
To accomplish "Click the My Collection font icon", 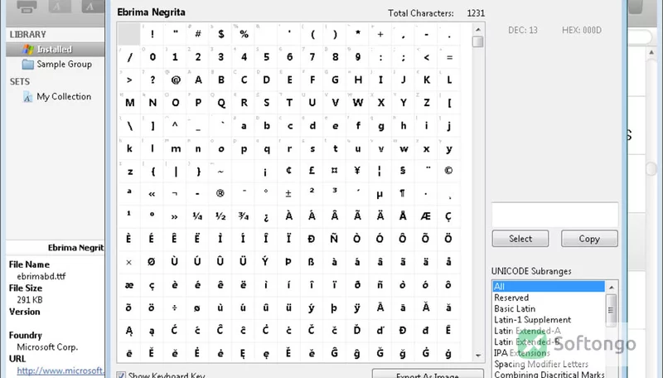I will point(27,97).
